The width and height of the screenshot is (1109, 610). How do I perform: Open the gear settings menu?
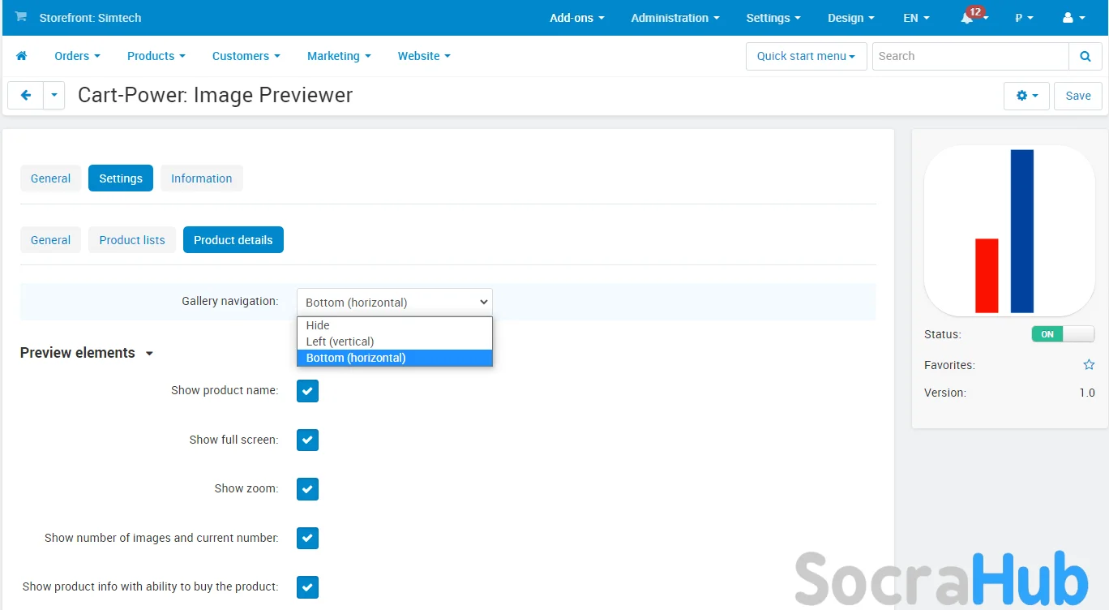click(1026, 96)
